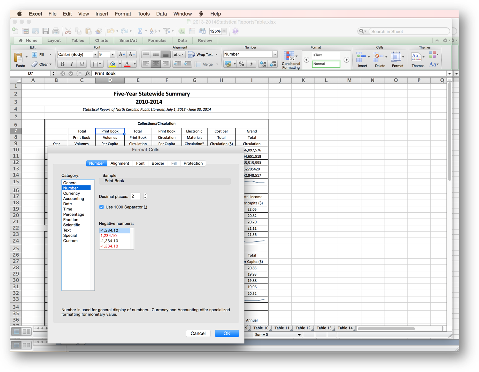This screenshot has height=372, width=479.
Task: Open the Filter funnel icon
Action: tap(166, 31)
